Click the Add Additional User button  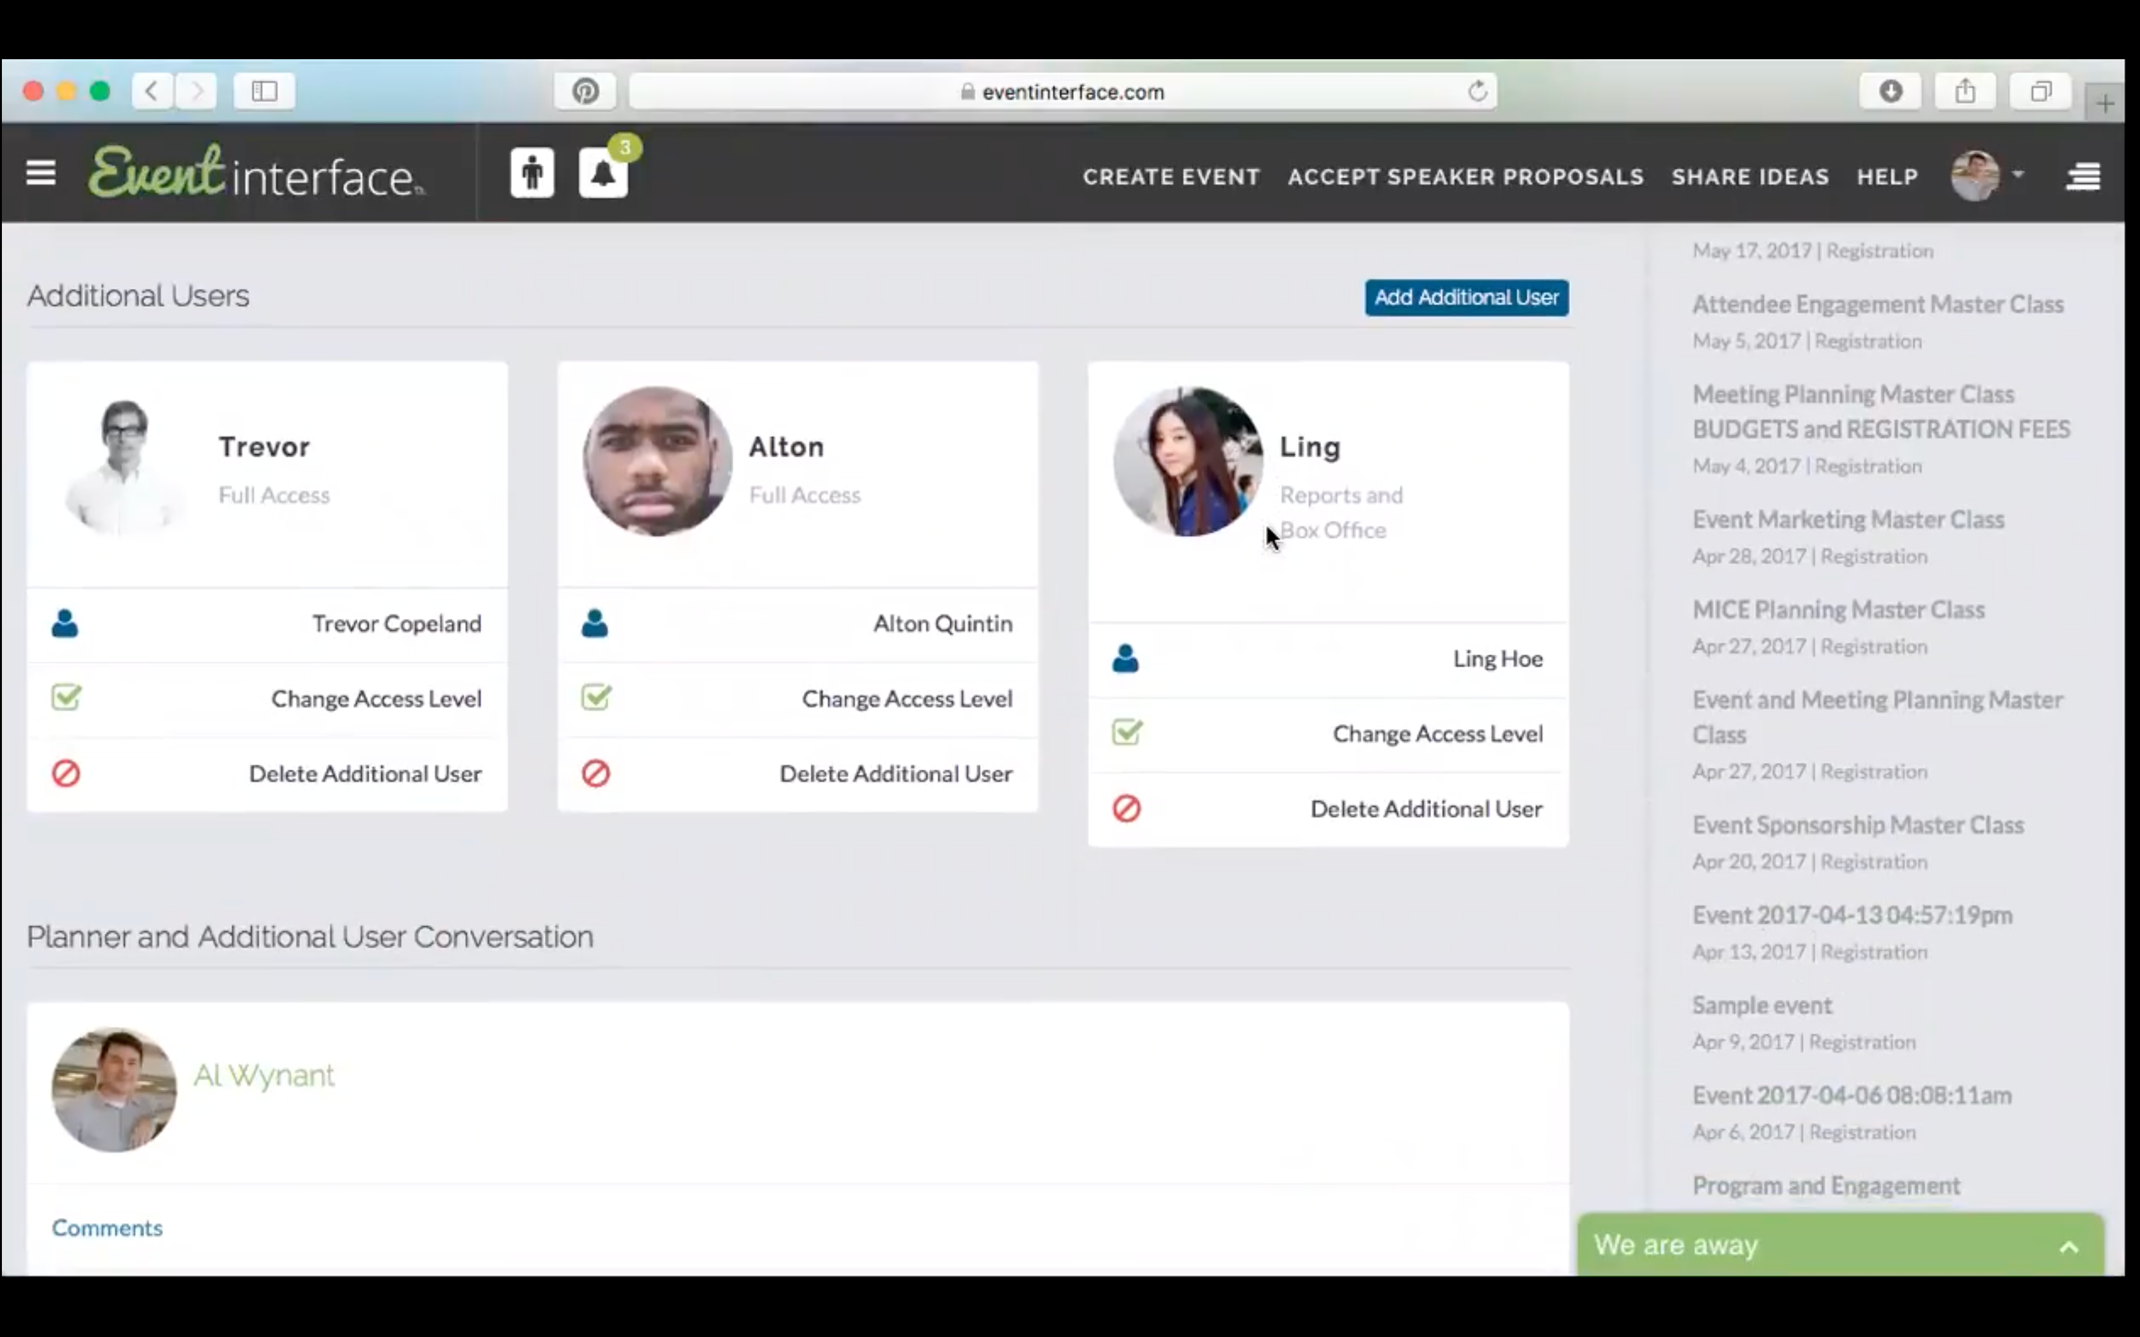click(x=1466, y=297)
